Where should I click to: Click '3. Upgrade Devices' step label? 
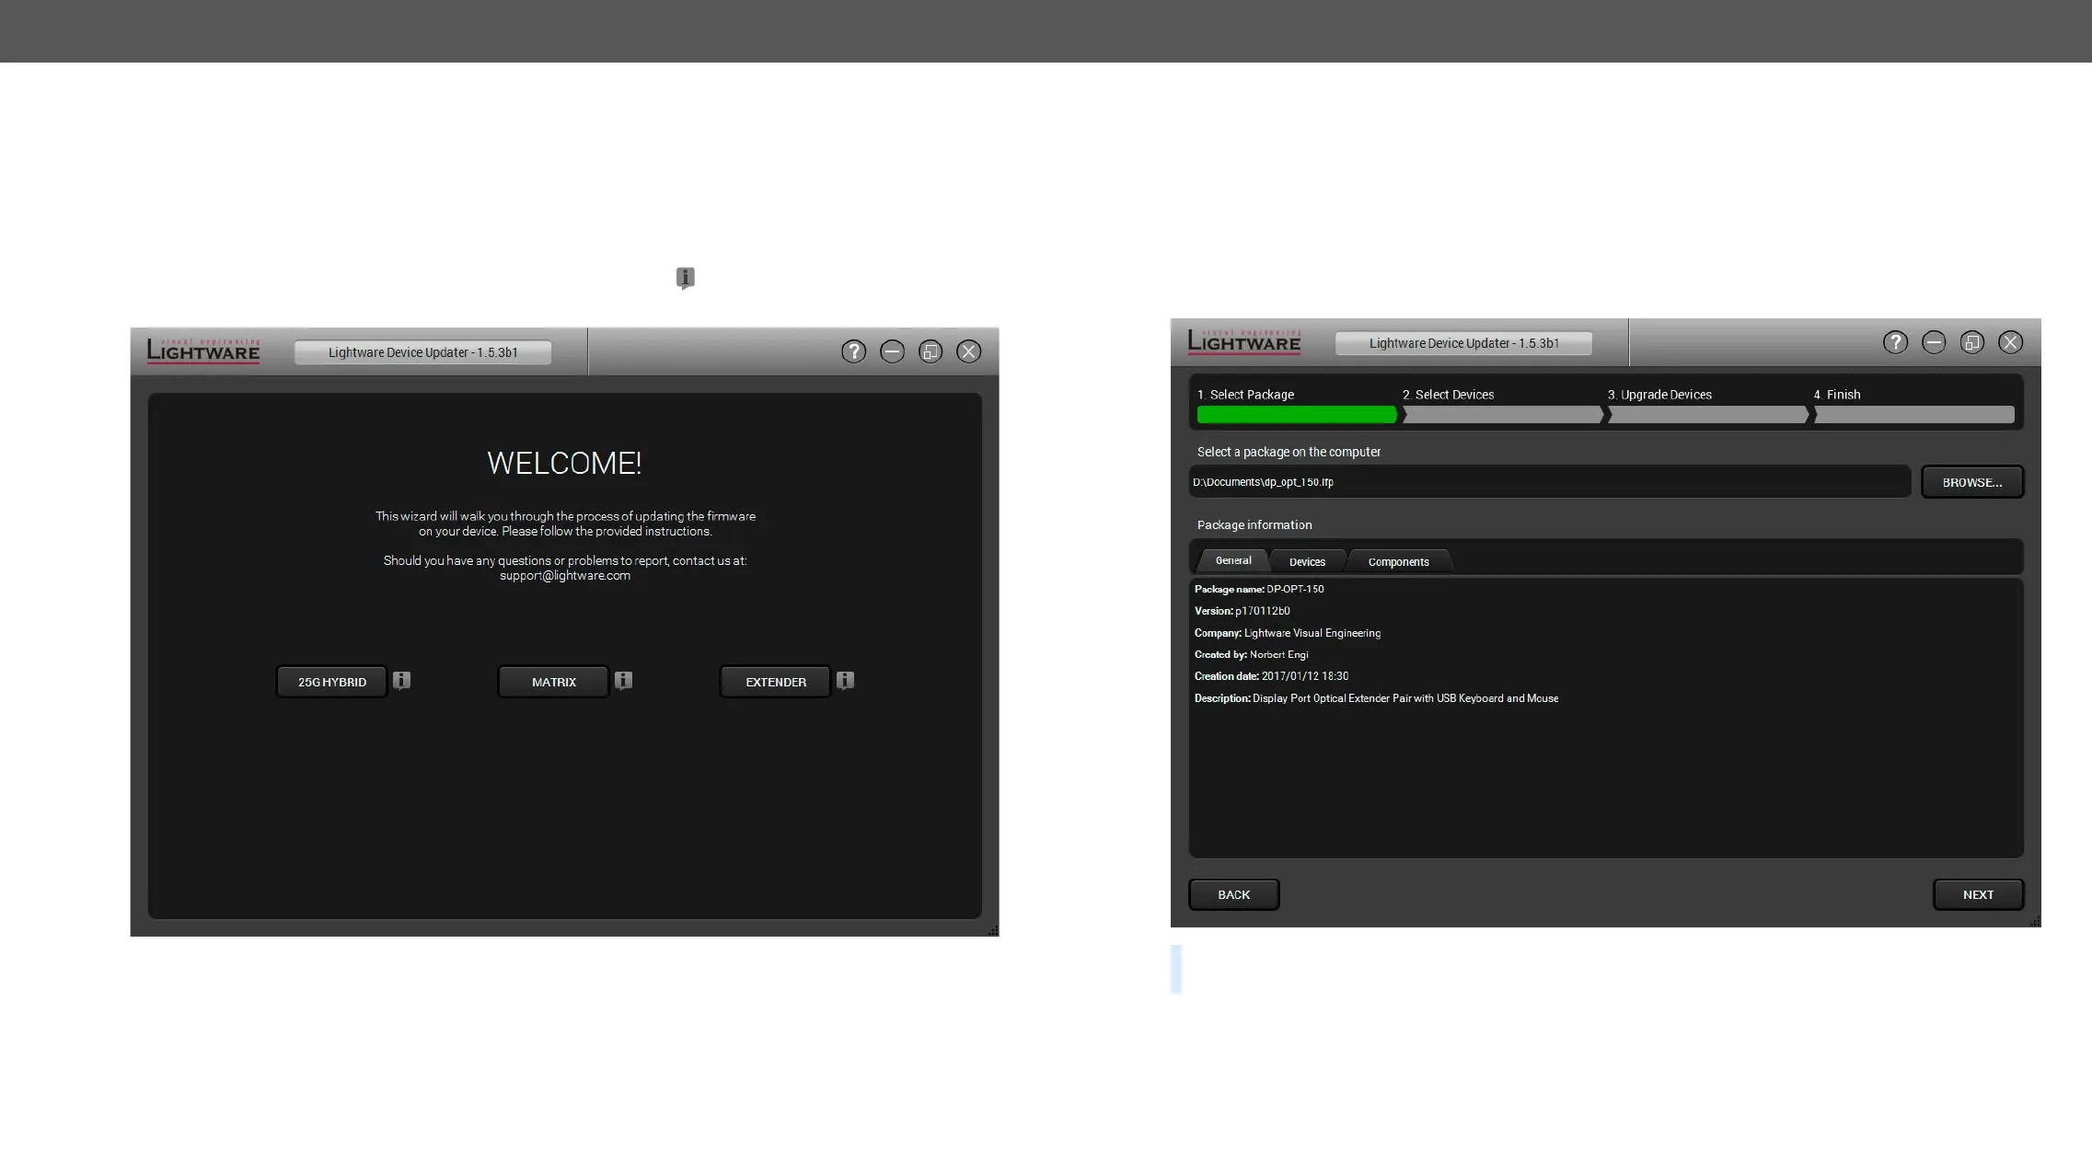coord(1659,395)
